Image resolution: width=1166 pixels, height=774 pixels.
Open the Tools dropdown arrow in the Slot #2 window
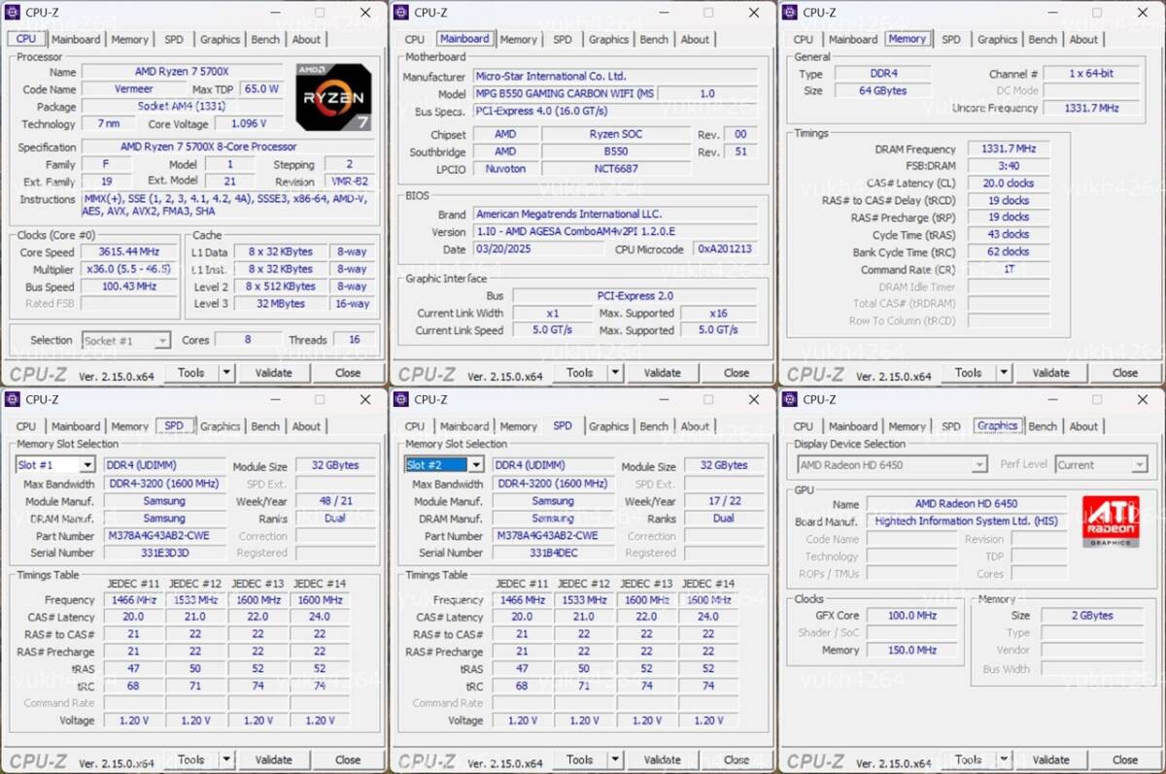615,759
